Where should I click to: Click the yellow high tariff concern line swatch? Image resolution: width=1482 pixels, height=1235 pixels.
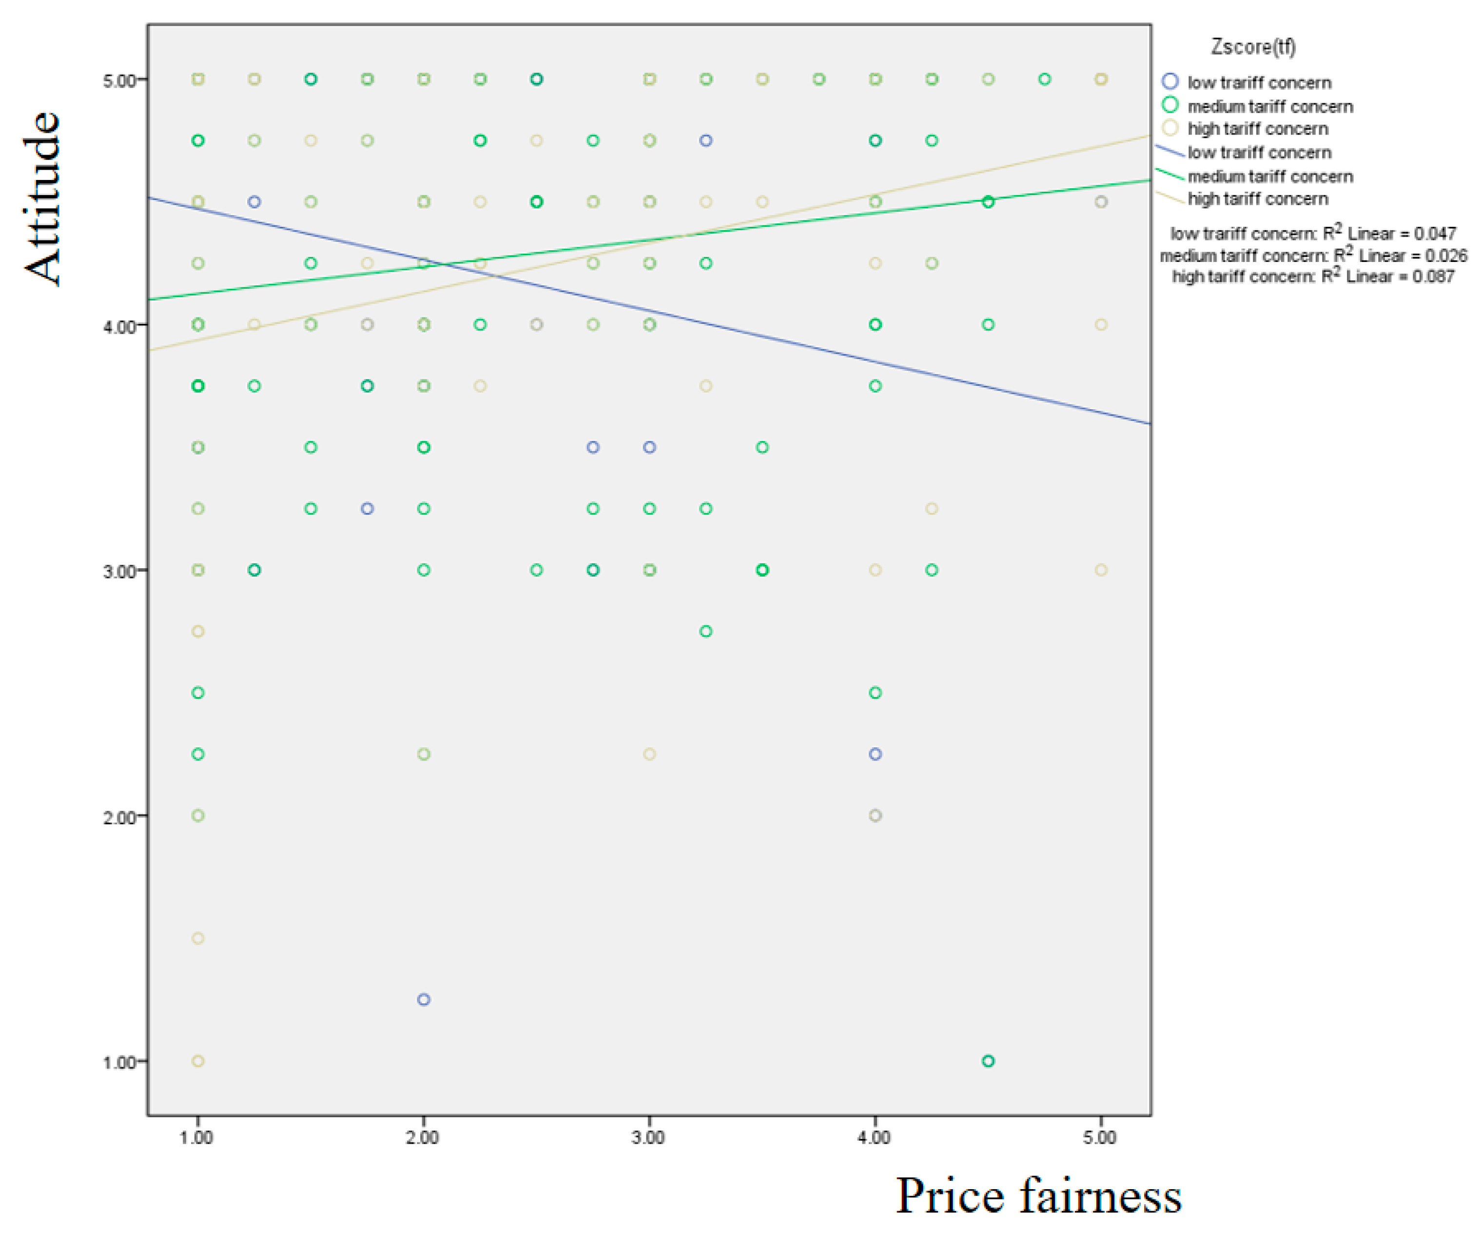[1170, 197]
